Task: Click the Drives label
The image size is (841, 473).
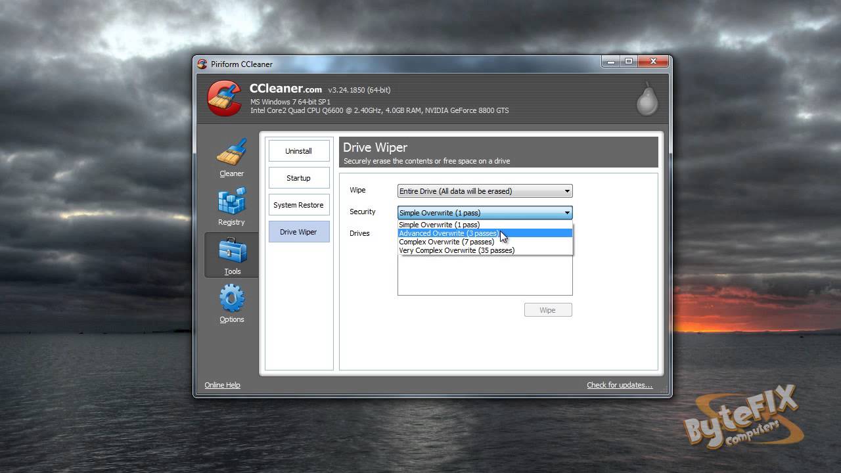Action: click(359, 233)
